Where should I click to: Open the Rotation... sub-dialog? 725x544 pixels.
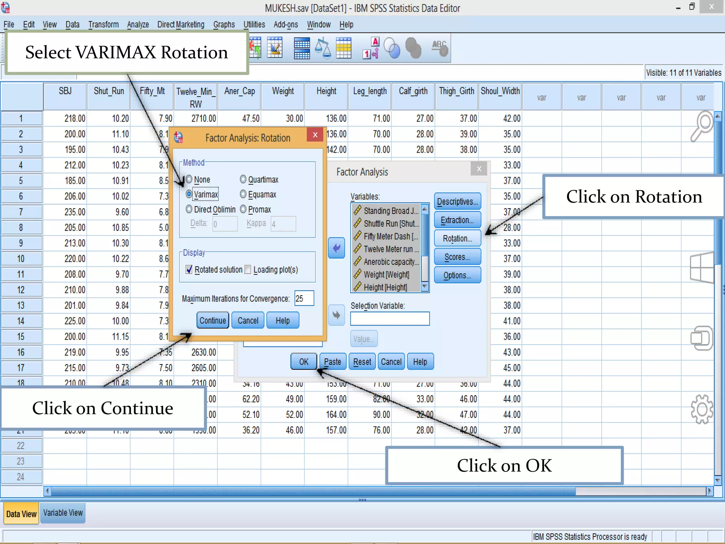[457, 238]
